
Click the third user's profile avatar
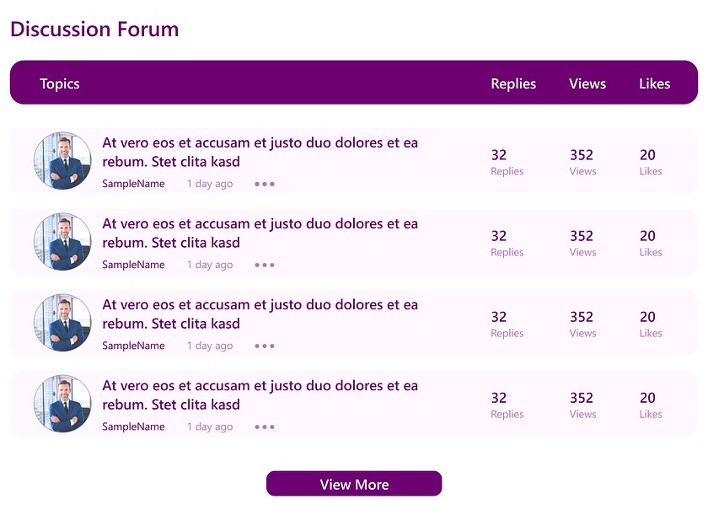click(62, 323)
